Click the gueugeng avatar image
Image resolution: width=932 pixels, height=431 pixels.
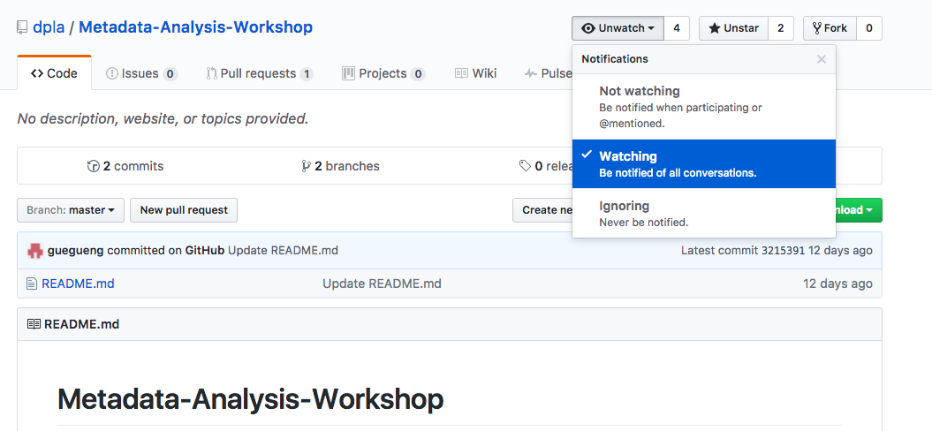[35, 250]
